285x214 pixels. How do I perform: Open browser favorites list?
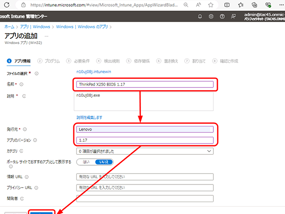click(241, 5)
